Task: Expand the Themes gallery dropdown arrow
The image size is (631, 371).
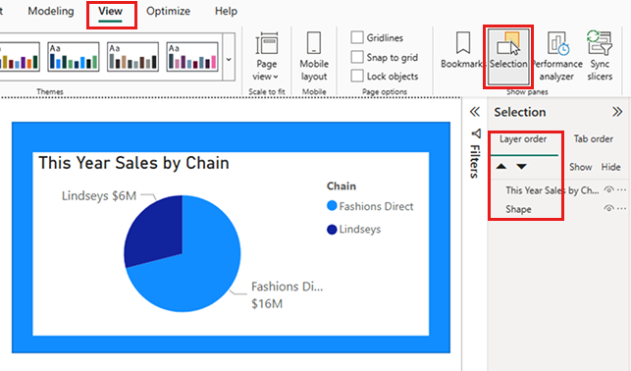Action: (x=229, y=59)
